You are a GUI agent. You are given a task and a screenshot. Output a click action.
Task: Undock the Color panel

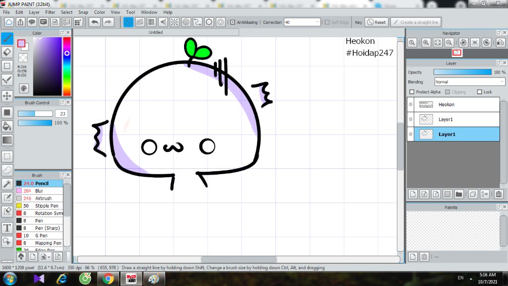click(62, 33)
